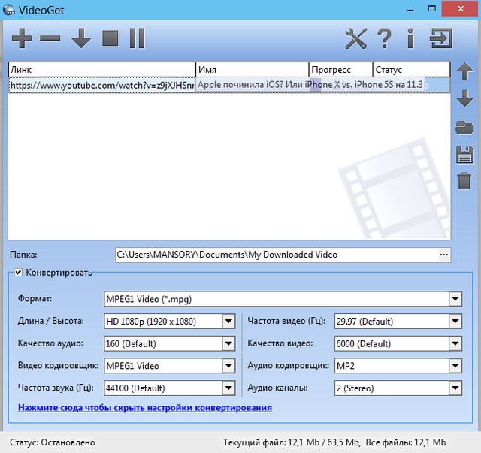Expand the Аудио кодировщик dropdown
The image size is (481, 453).
tap(455, 366)
